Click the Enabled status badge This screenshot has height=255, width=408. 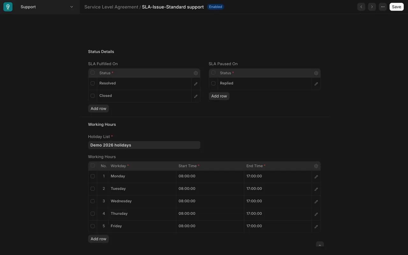[215, 7]
